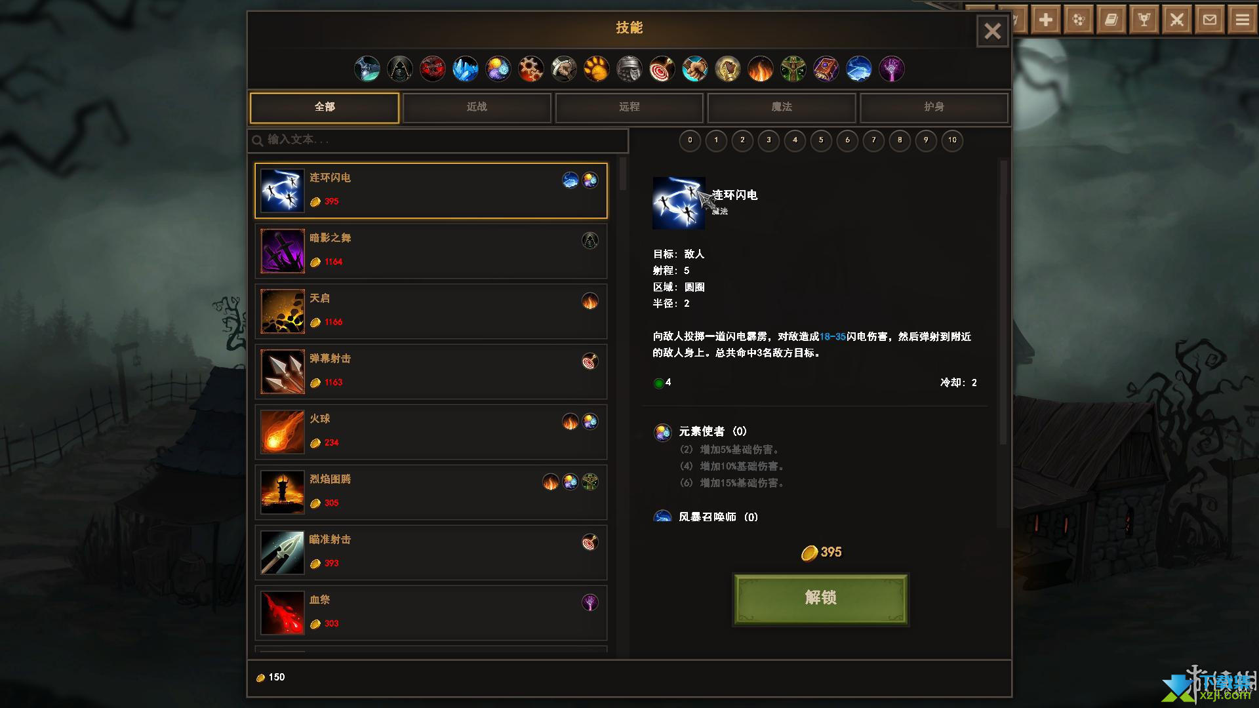Select the blue ice crystal class icon
This screenshot has height=708, width=1259.
click(466, 69)
